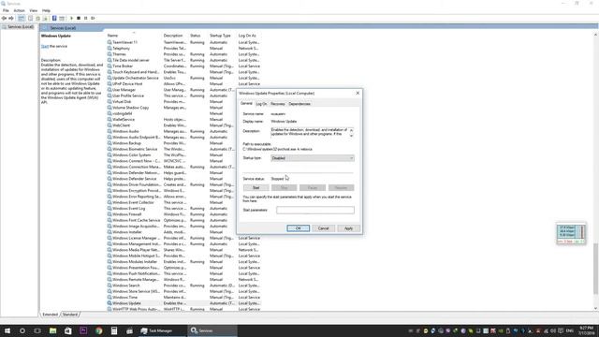Image resolution: width=599 pixels, height=337 pixels.
Task: Click the Restart Service toolbar icon
Action: (93, 18)
